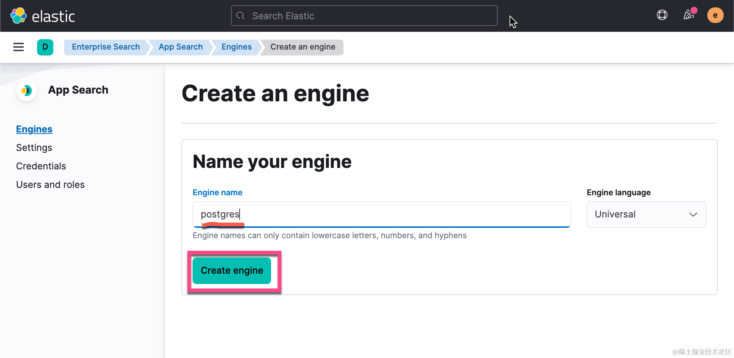734x358 pixels.
Task: Open the help lifebuoy icon
Action: click(x=662, y=15)
